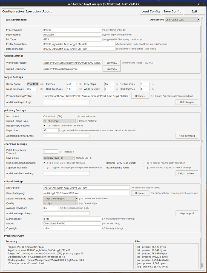This screenshot has width=207, height=273.
Task: Open Help: chartread
Action: tap(187, 173)
